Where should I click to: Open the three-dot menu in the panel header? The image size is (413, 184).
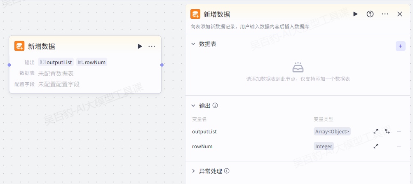click(x=385, y=14)
